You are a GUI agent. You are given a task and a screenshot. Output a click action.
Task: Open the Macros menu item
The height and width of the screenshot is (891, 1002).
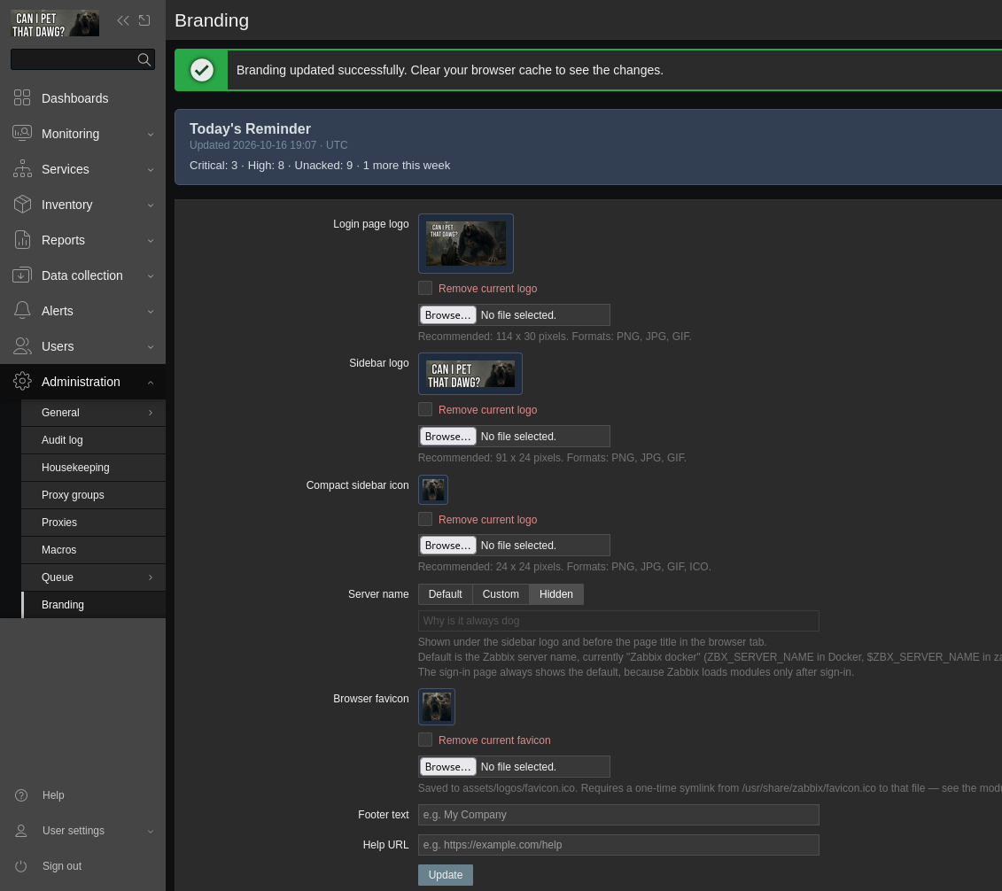click(93, 550)
